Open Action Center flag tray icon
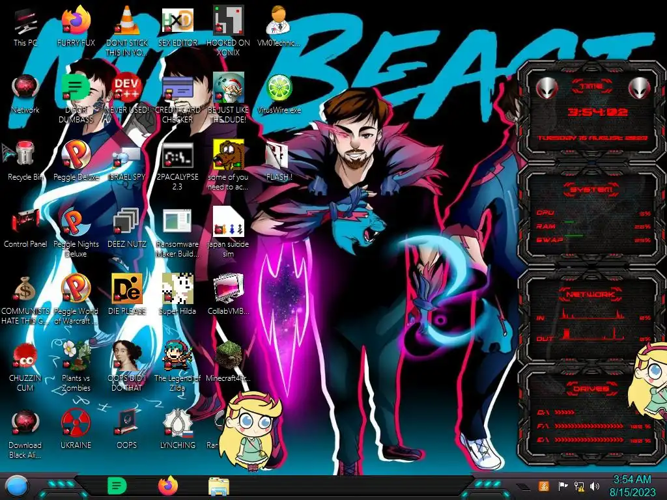 pos(563,486)
